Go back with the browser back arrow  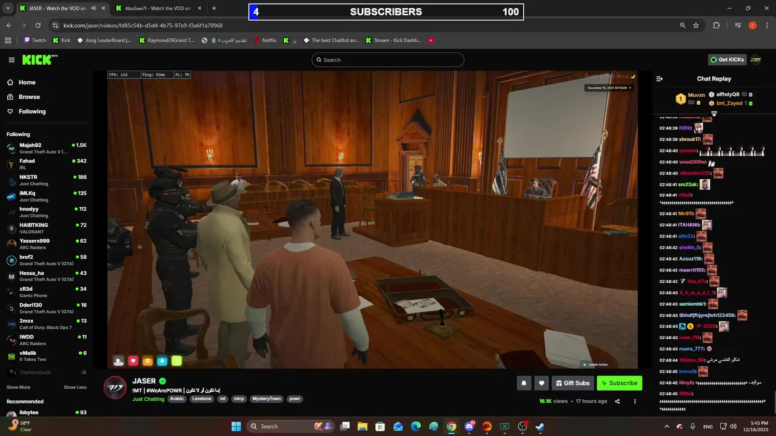click(8, 25)
